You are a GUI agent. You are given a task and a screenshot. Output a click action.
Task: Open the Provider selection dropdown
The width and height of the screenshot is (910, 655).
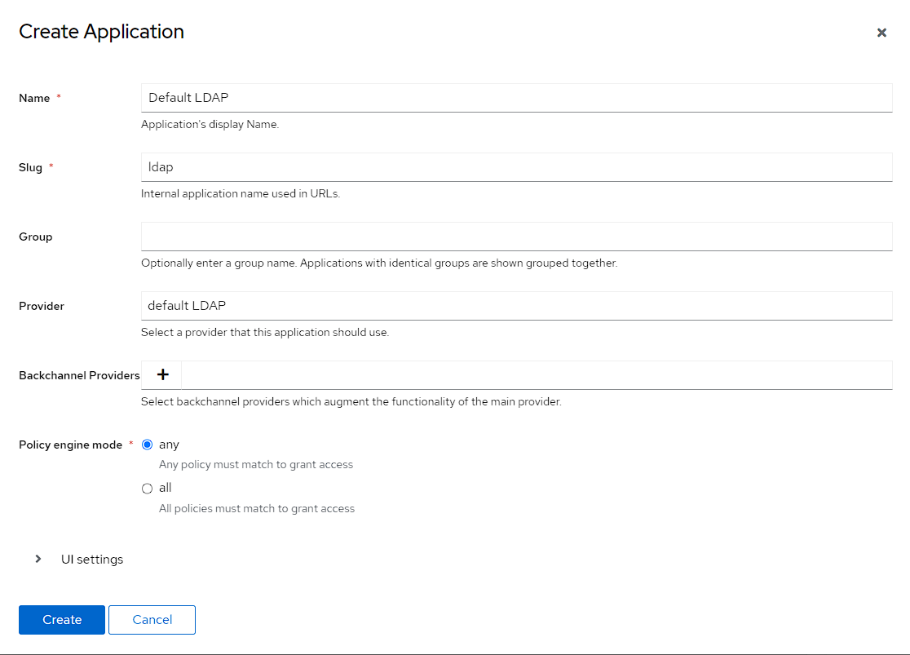tap(516, 306)
